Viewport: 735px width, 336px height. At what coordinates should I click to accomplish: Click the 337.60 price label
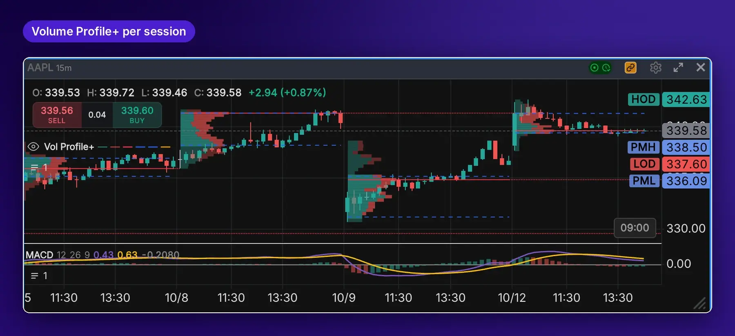click(x=686, y=164)
